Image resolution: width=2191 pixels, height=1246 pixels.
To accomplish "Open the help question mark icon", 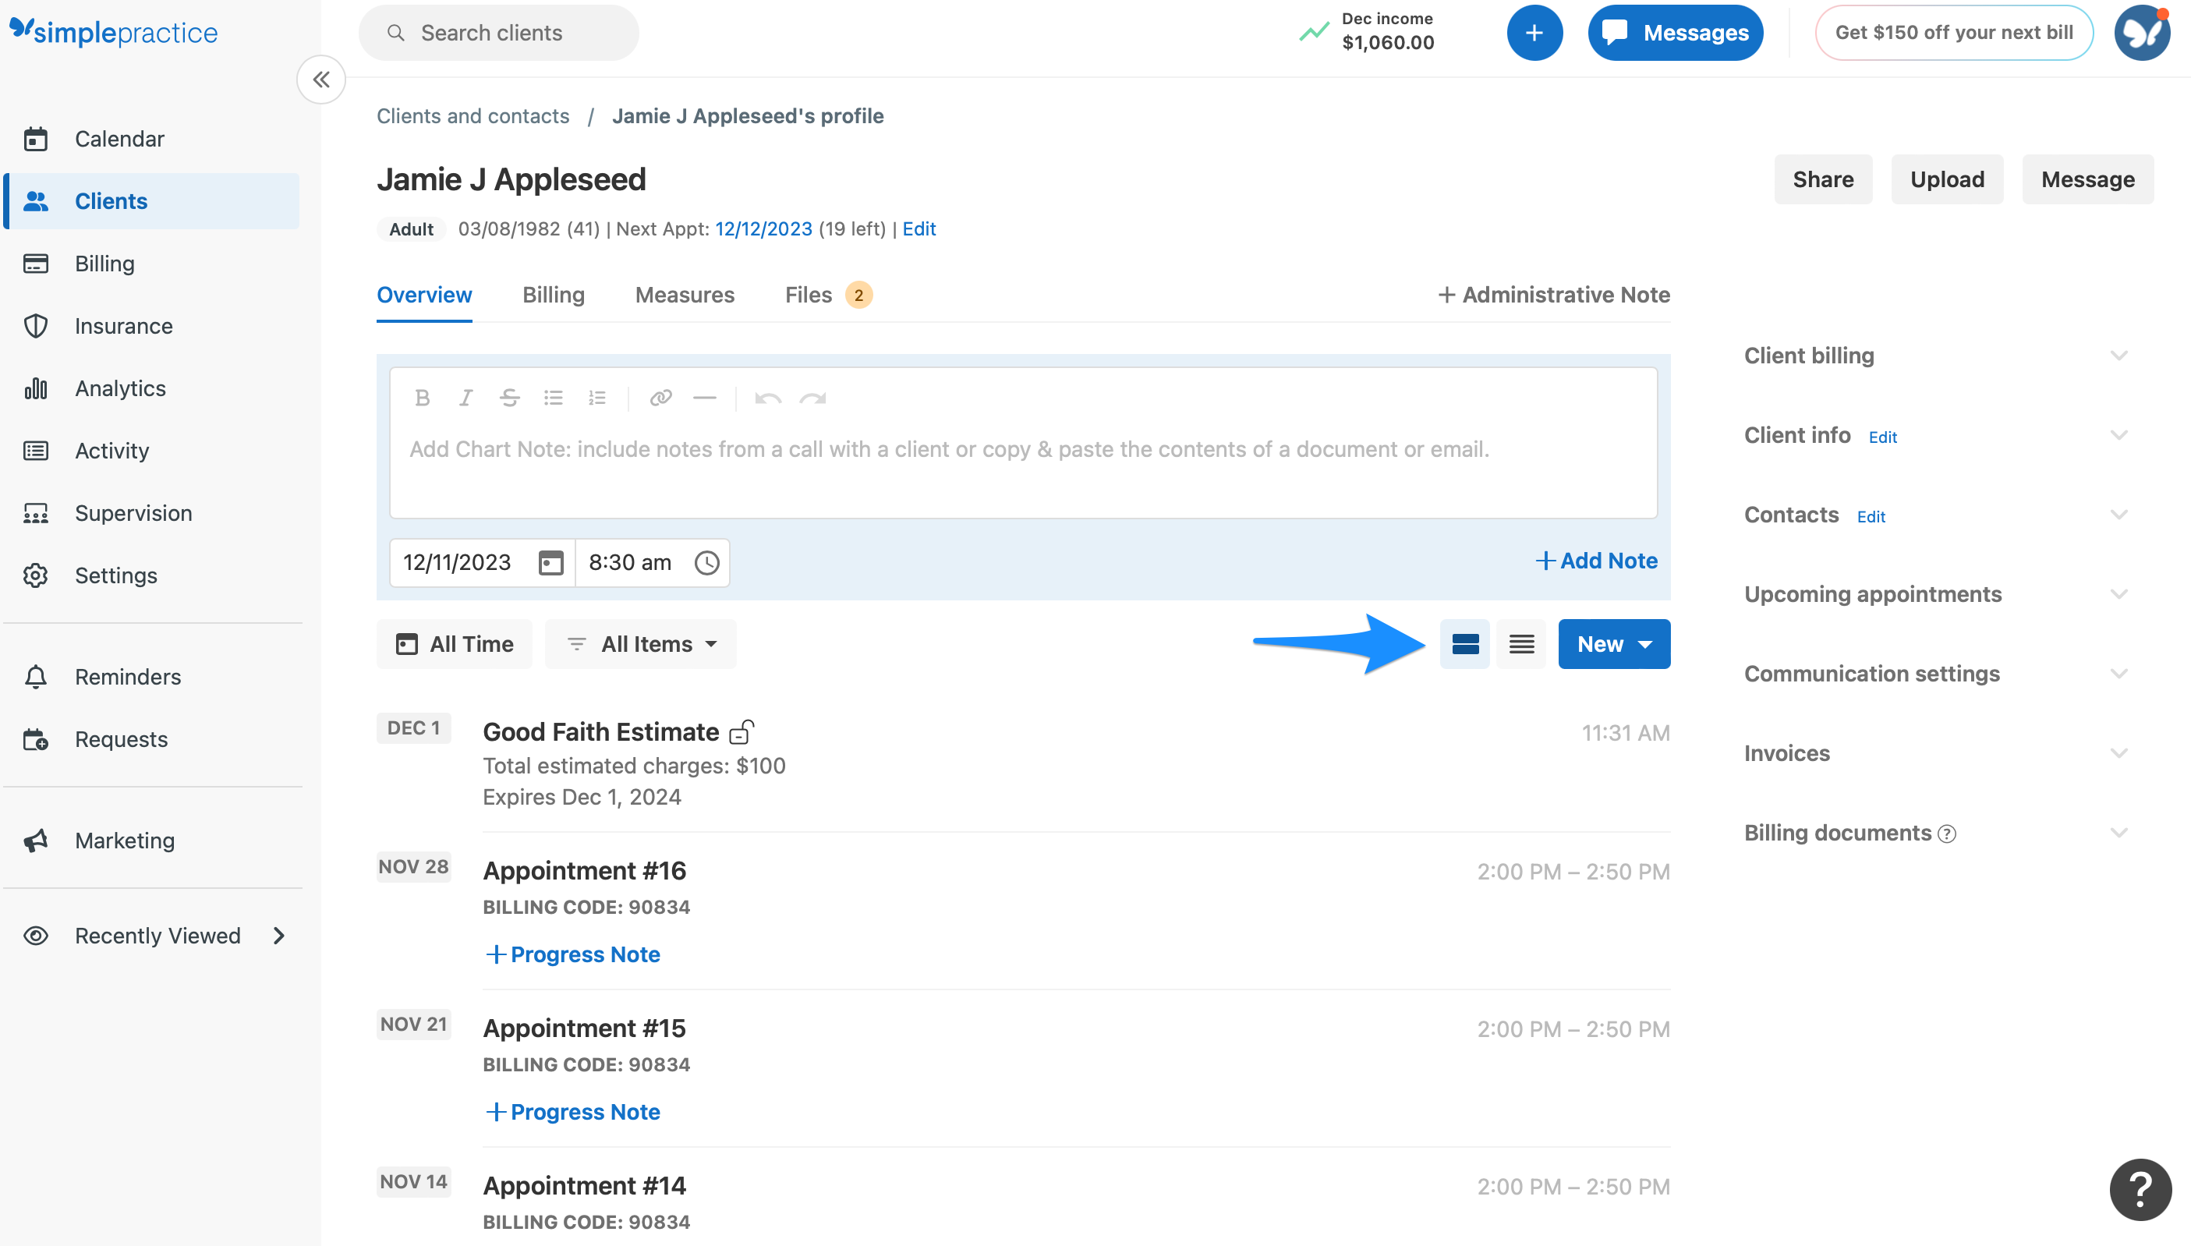I will [x=2140, y=1188].
